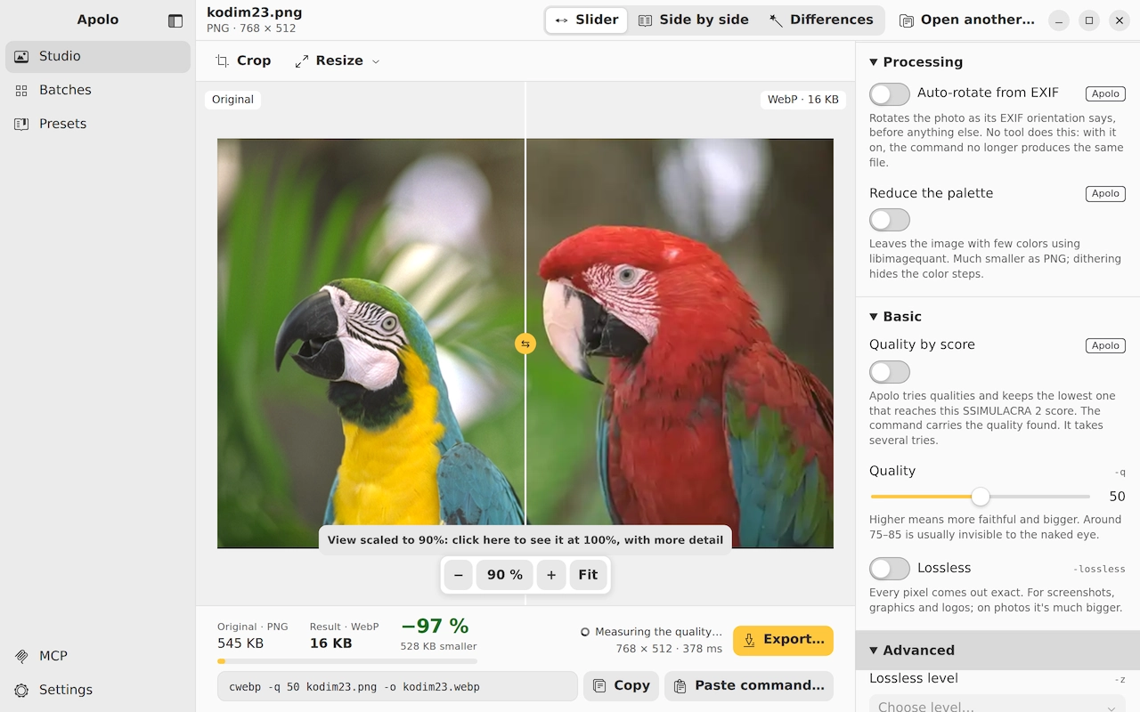The height and width of the screenshot is (712, 1140).
Task: Click the Settings gear icon
Action: click(x=21, y=690)
